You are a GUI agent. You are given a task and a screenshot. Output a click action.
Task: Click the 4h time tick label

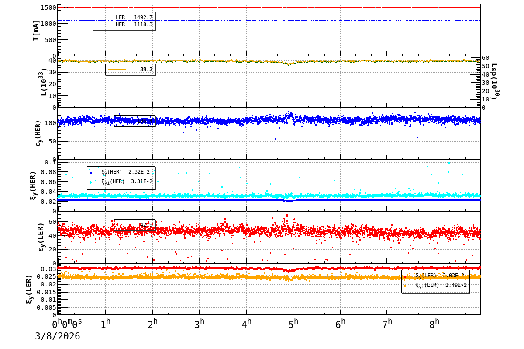pyautogui.click(x=246, y=324)
